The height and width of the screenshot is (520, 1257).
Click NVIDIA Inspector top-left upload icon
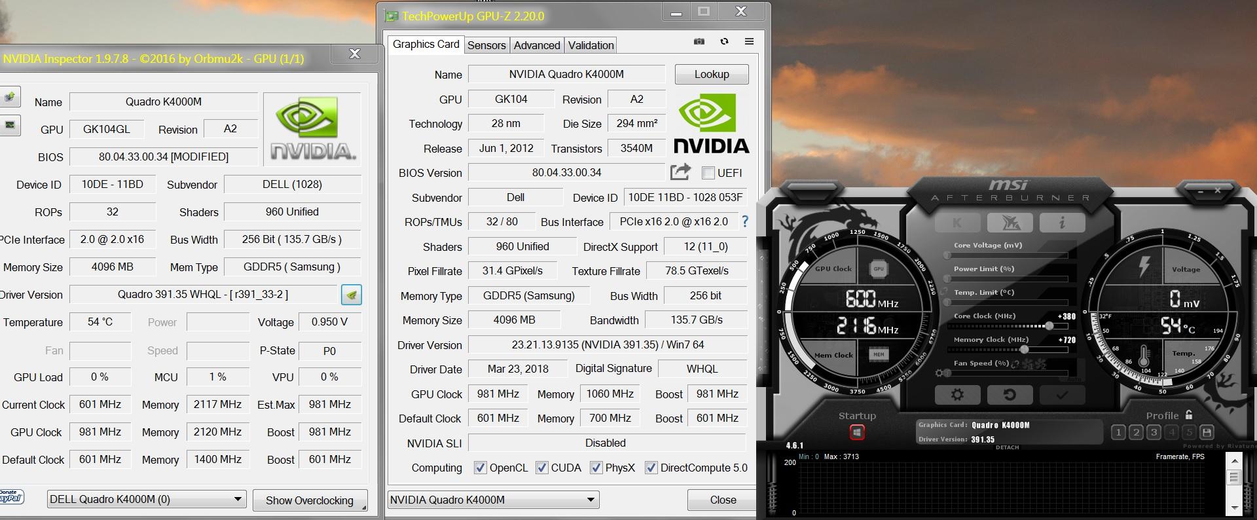10,98
